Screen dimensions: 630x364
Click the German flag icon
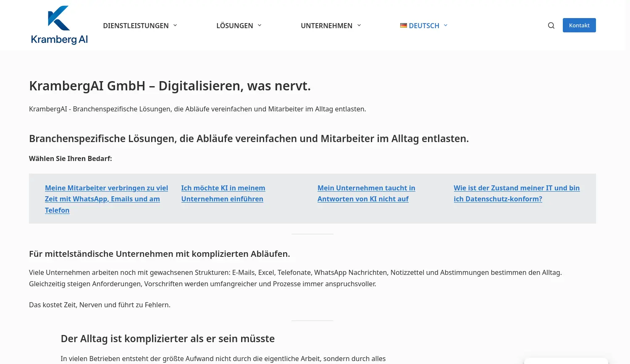(x=404, y=26)
